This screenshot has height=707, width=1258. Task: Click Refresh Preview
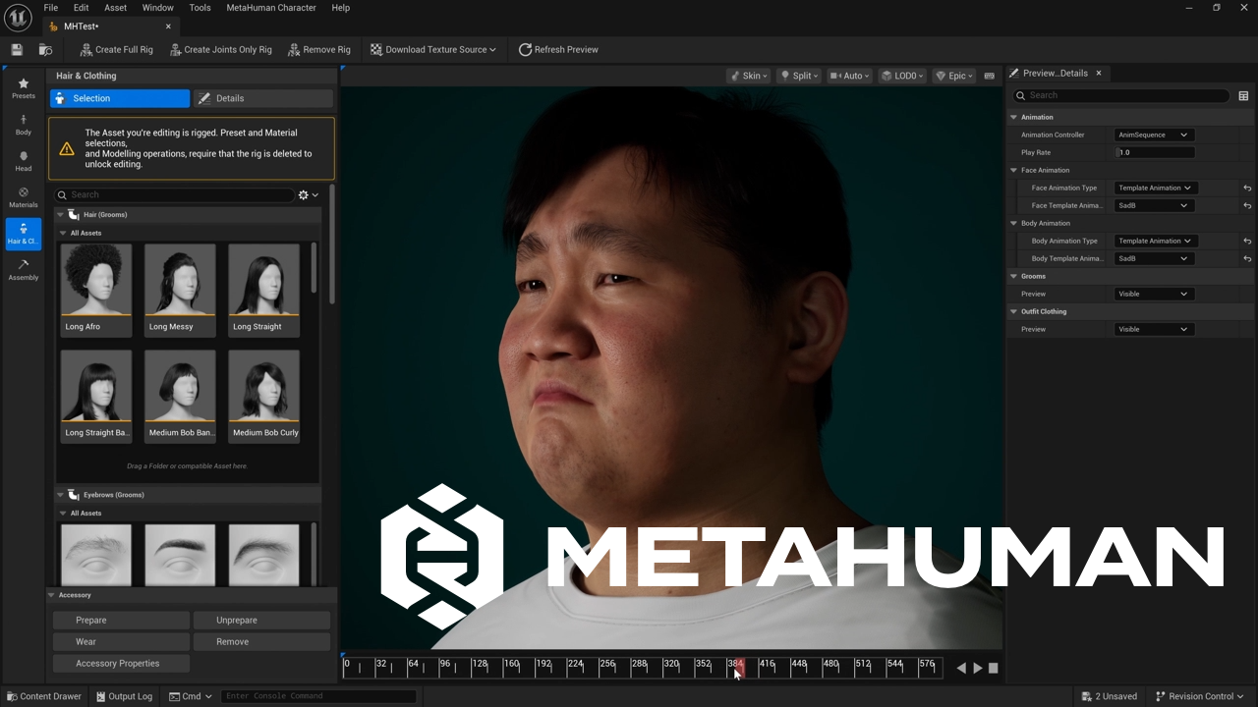(x=558, y=49)
